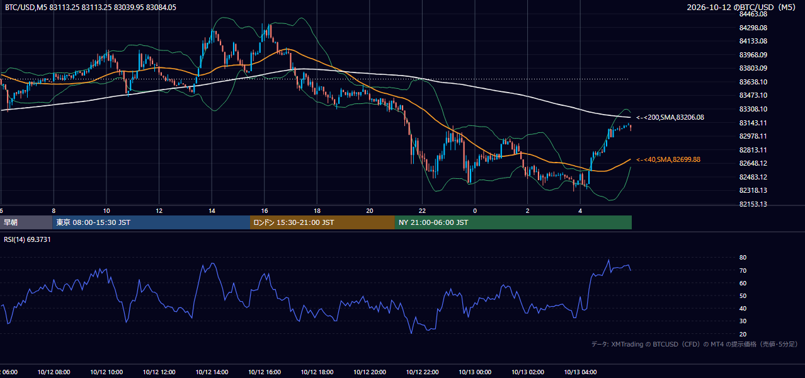The image size is (805, 378).
Task: Select the 早朝 session bar
Action: [x=26, y=222]
